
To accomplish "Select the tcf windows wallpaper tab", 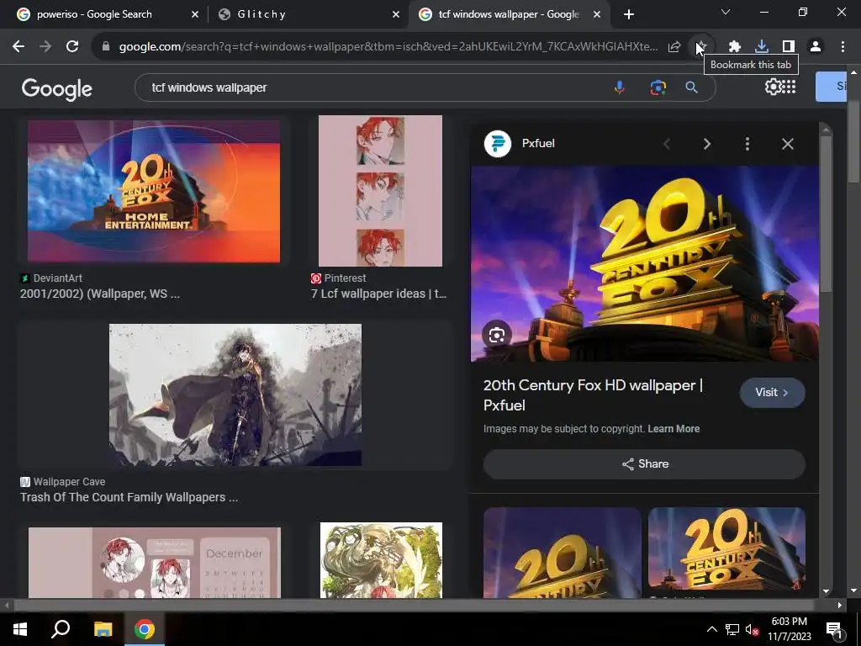I will (x=509, y=14).
